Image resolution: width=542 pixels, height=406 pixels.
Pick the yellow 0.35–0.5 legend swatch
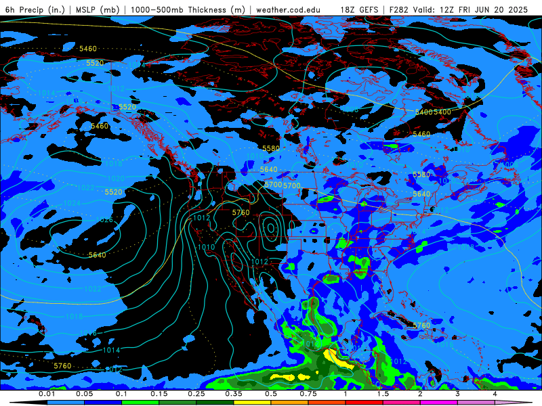[252, 403]
